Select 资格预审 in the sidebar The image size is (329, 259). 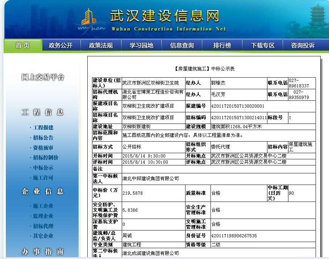coord(43,148)
